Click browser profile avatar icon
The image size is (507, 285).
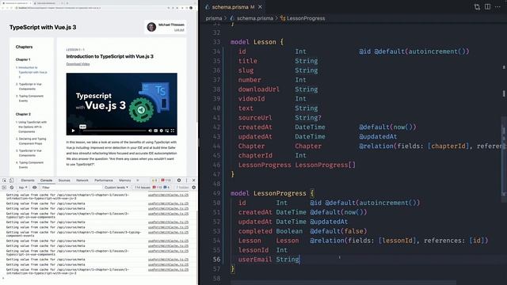[x=191, y=8]
